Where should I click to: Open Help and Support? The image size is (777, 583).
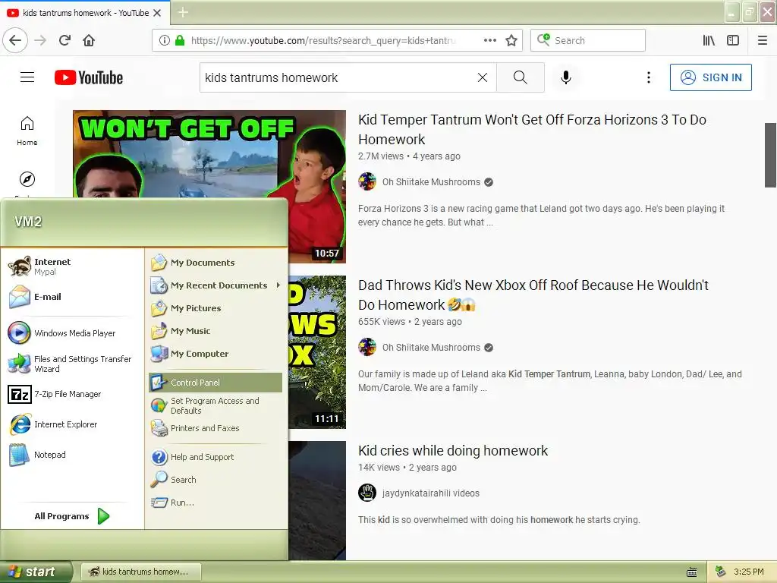pyautogui.click(x=215, y=457)
